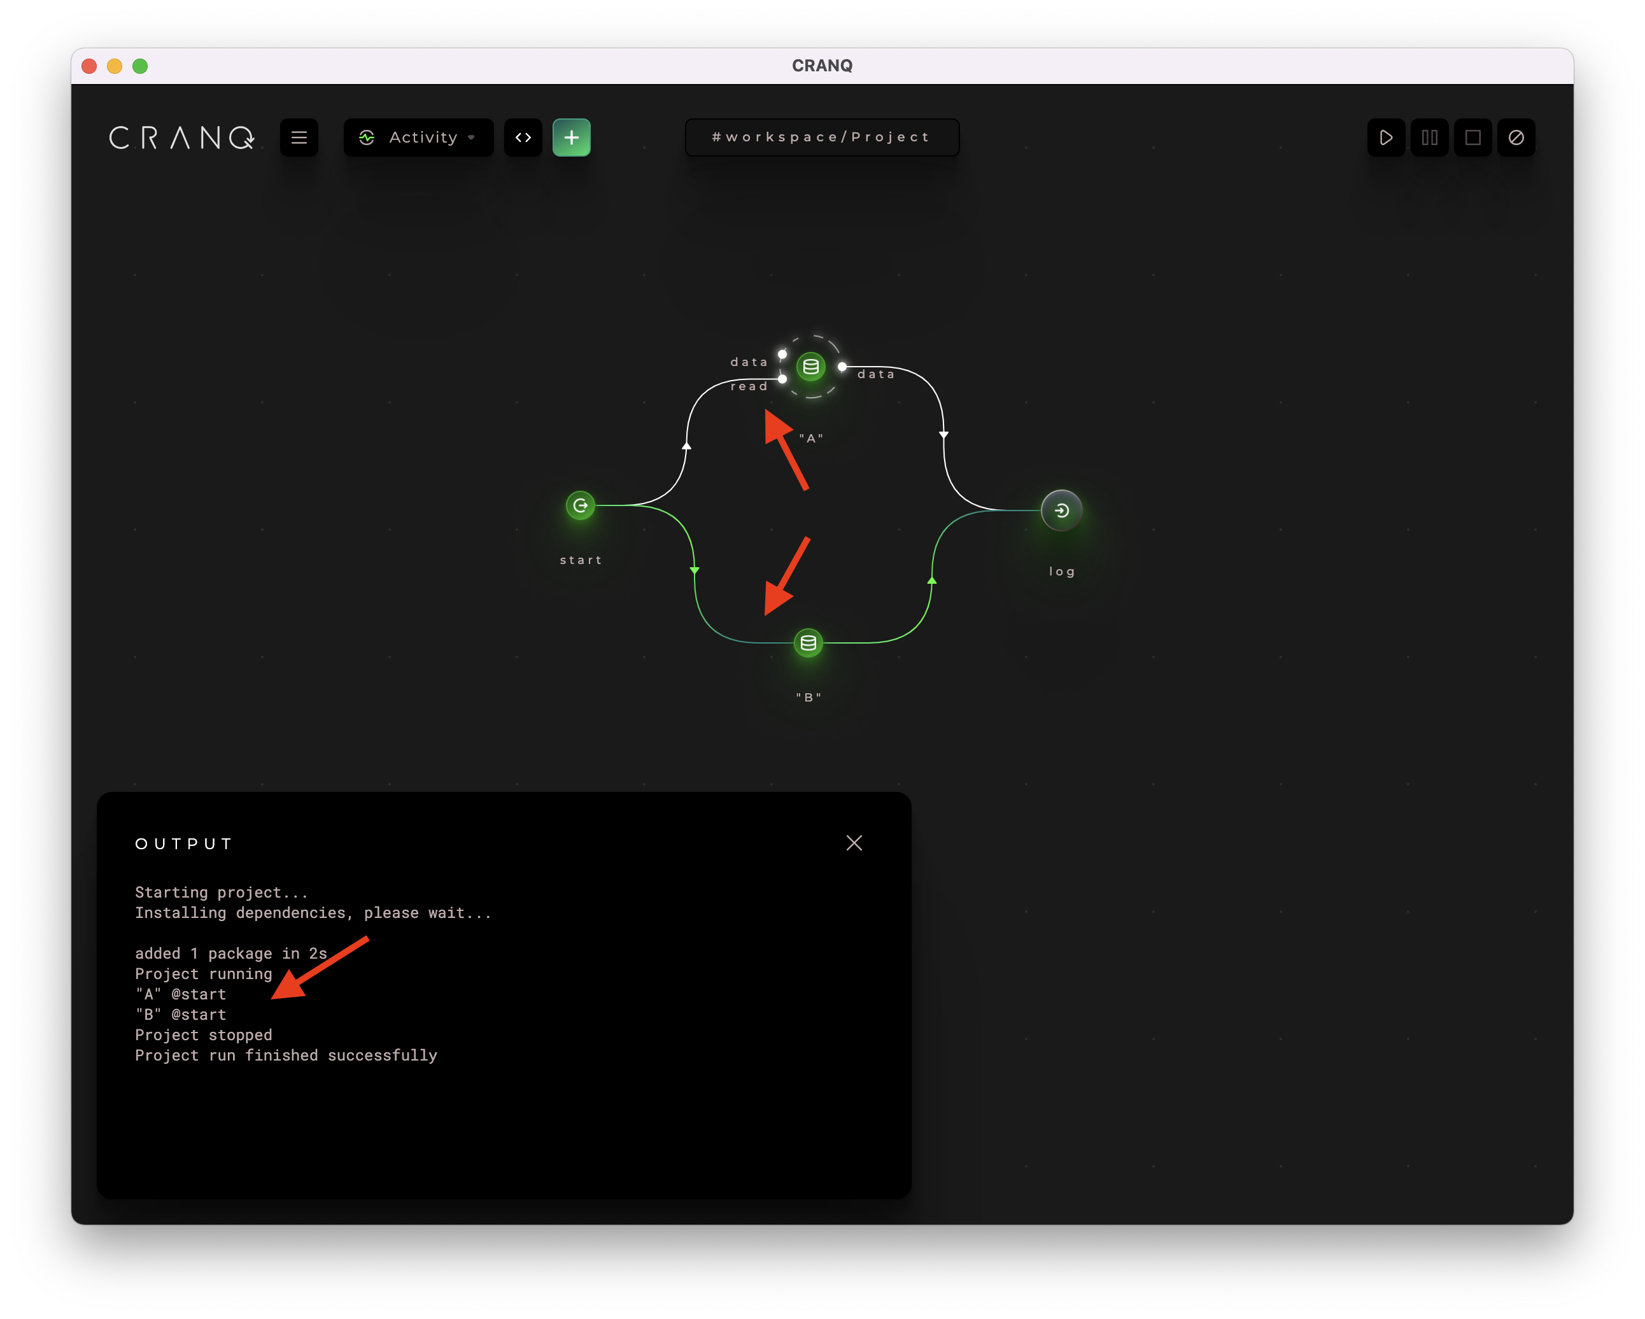Click the data output port on node A

coord(842,367)
